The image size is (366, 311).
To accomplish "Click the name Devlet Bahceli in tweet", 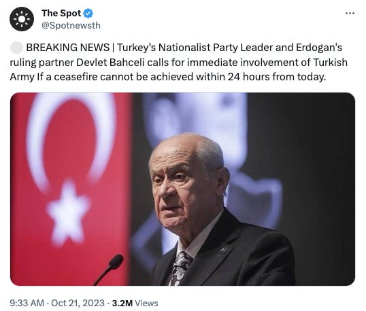I will pos(110,63).
